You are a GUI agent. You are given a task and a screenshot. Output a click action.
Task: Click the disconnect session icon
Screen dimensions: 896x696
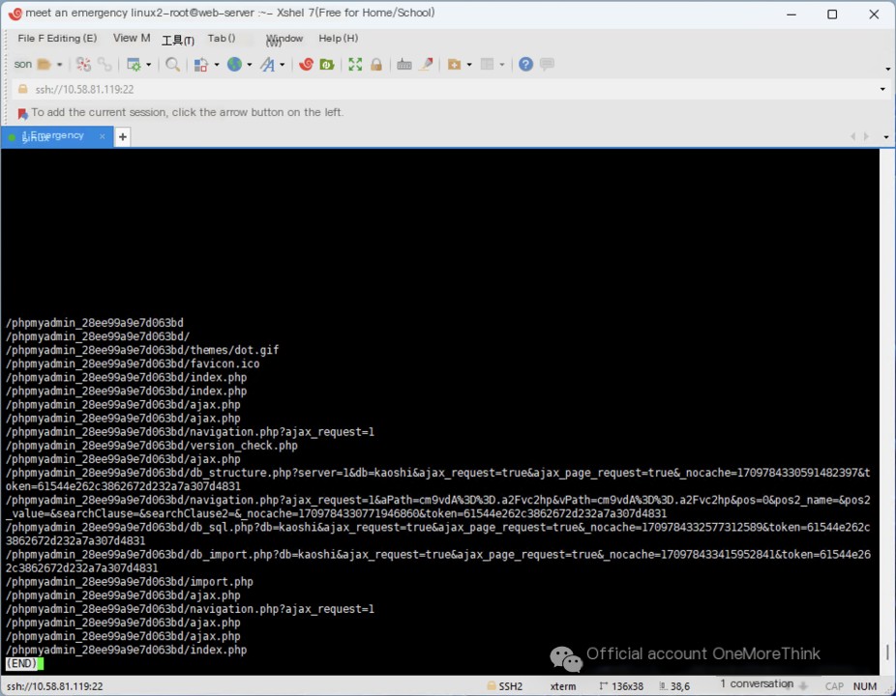pos(83,65)
